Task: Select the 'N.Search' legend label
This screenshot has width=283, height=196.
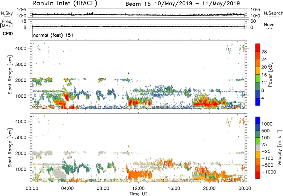Action: (273, 13)
